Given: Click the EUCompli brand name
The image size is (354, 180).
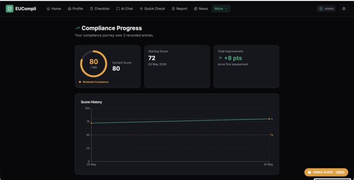Looking at the screenshot, I should tap(26, 9).
